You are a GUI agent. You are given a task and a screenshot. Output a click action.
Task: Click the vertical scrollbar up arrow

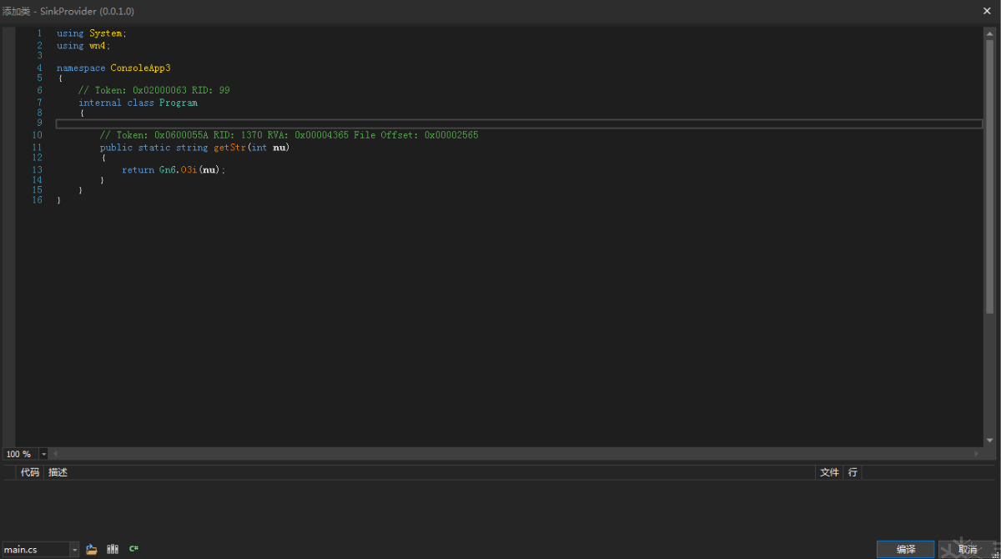(x=990, y=33)
